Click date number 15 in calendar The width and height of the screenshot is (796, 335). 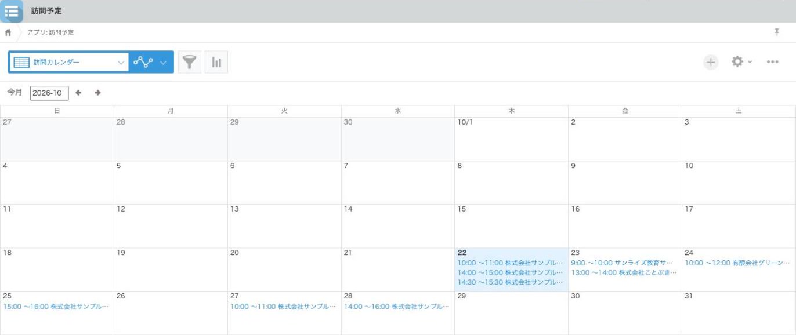462,209
